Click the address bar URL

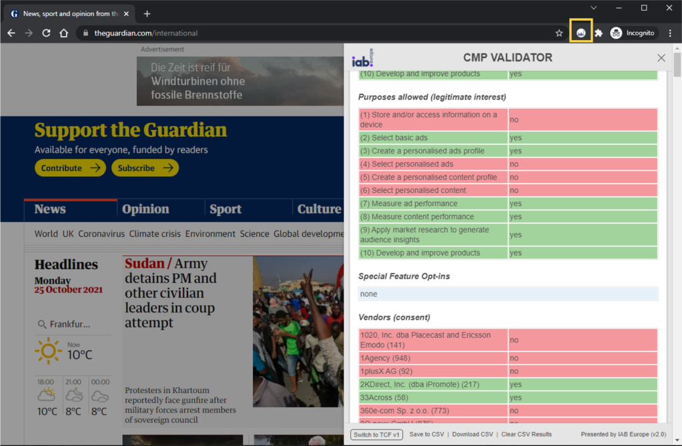click(145, 33)
